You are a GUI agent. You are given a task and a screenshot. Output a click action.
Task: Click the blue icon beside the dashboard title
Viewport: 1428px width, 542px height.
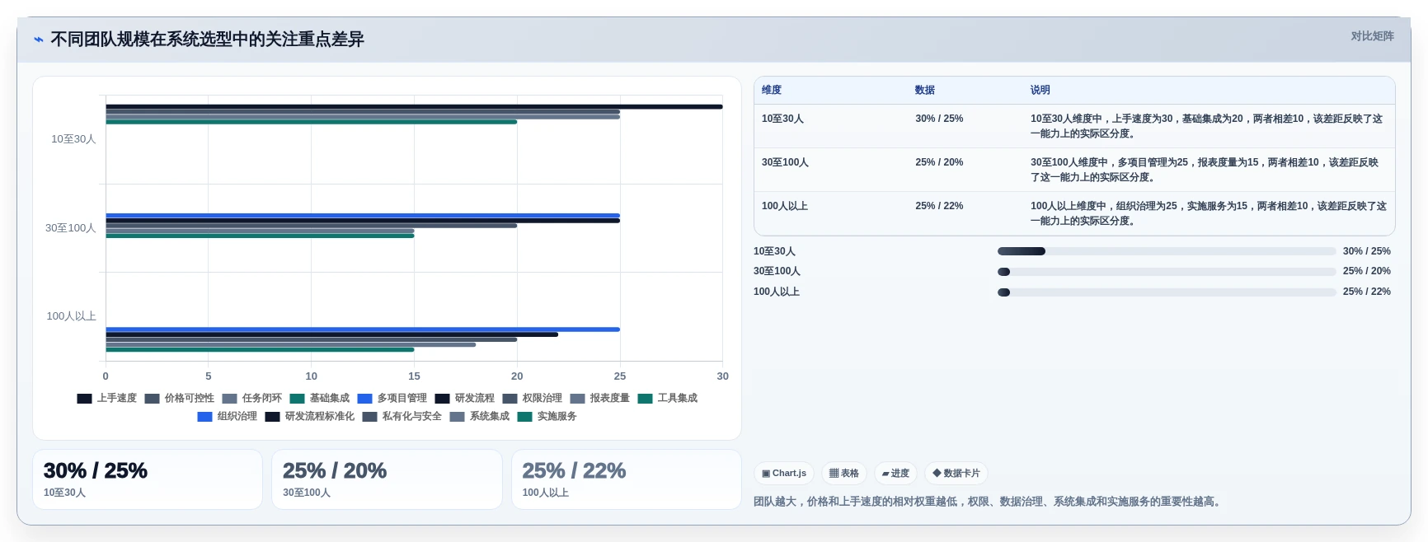pyautogui.click(x=39, y=40)
